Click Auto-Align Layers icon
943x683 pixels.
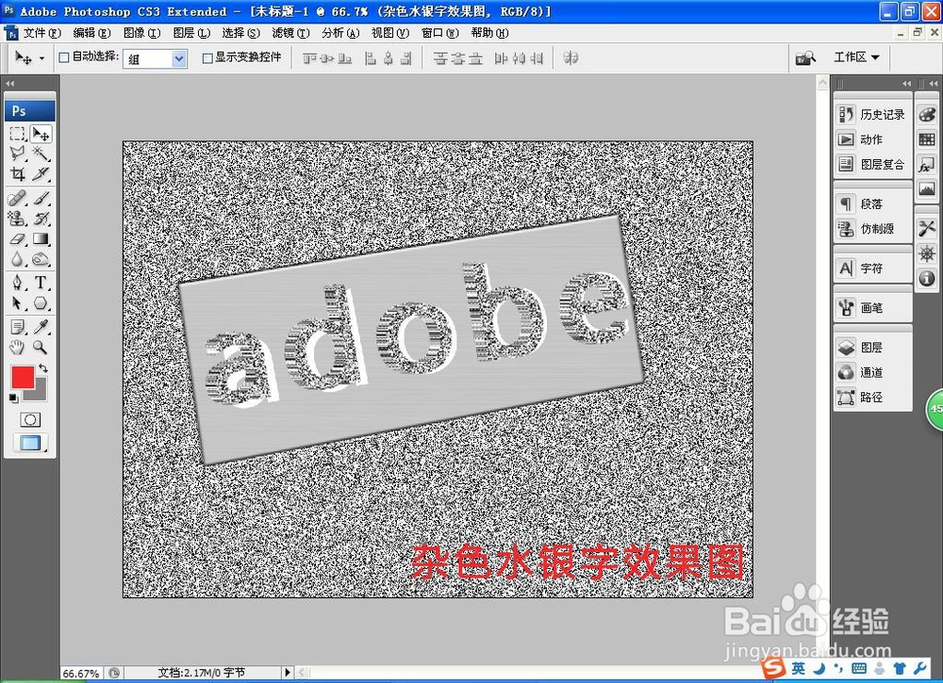click(571, 57)
